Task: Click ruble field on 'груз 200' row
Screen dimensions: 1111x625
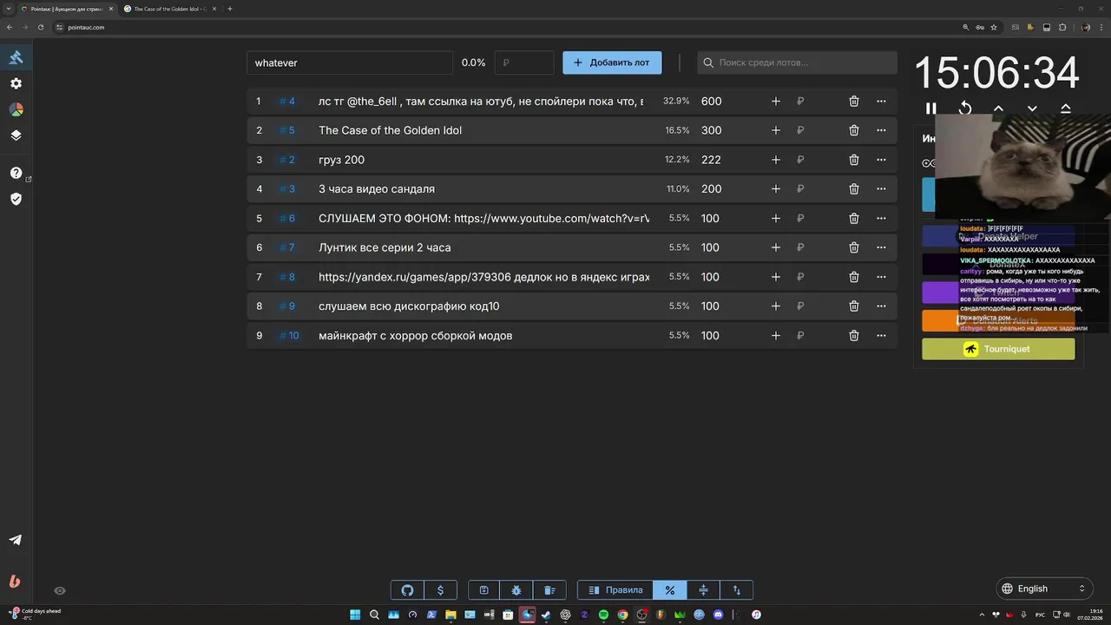Action: click(x=813, y=160)
